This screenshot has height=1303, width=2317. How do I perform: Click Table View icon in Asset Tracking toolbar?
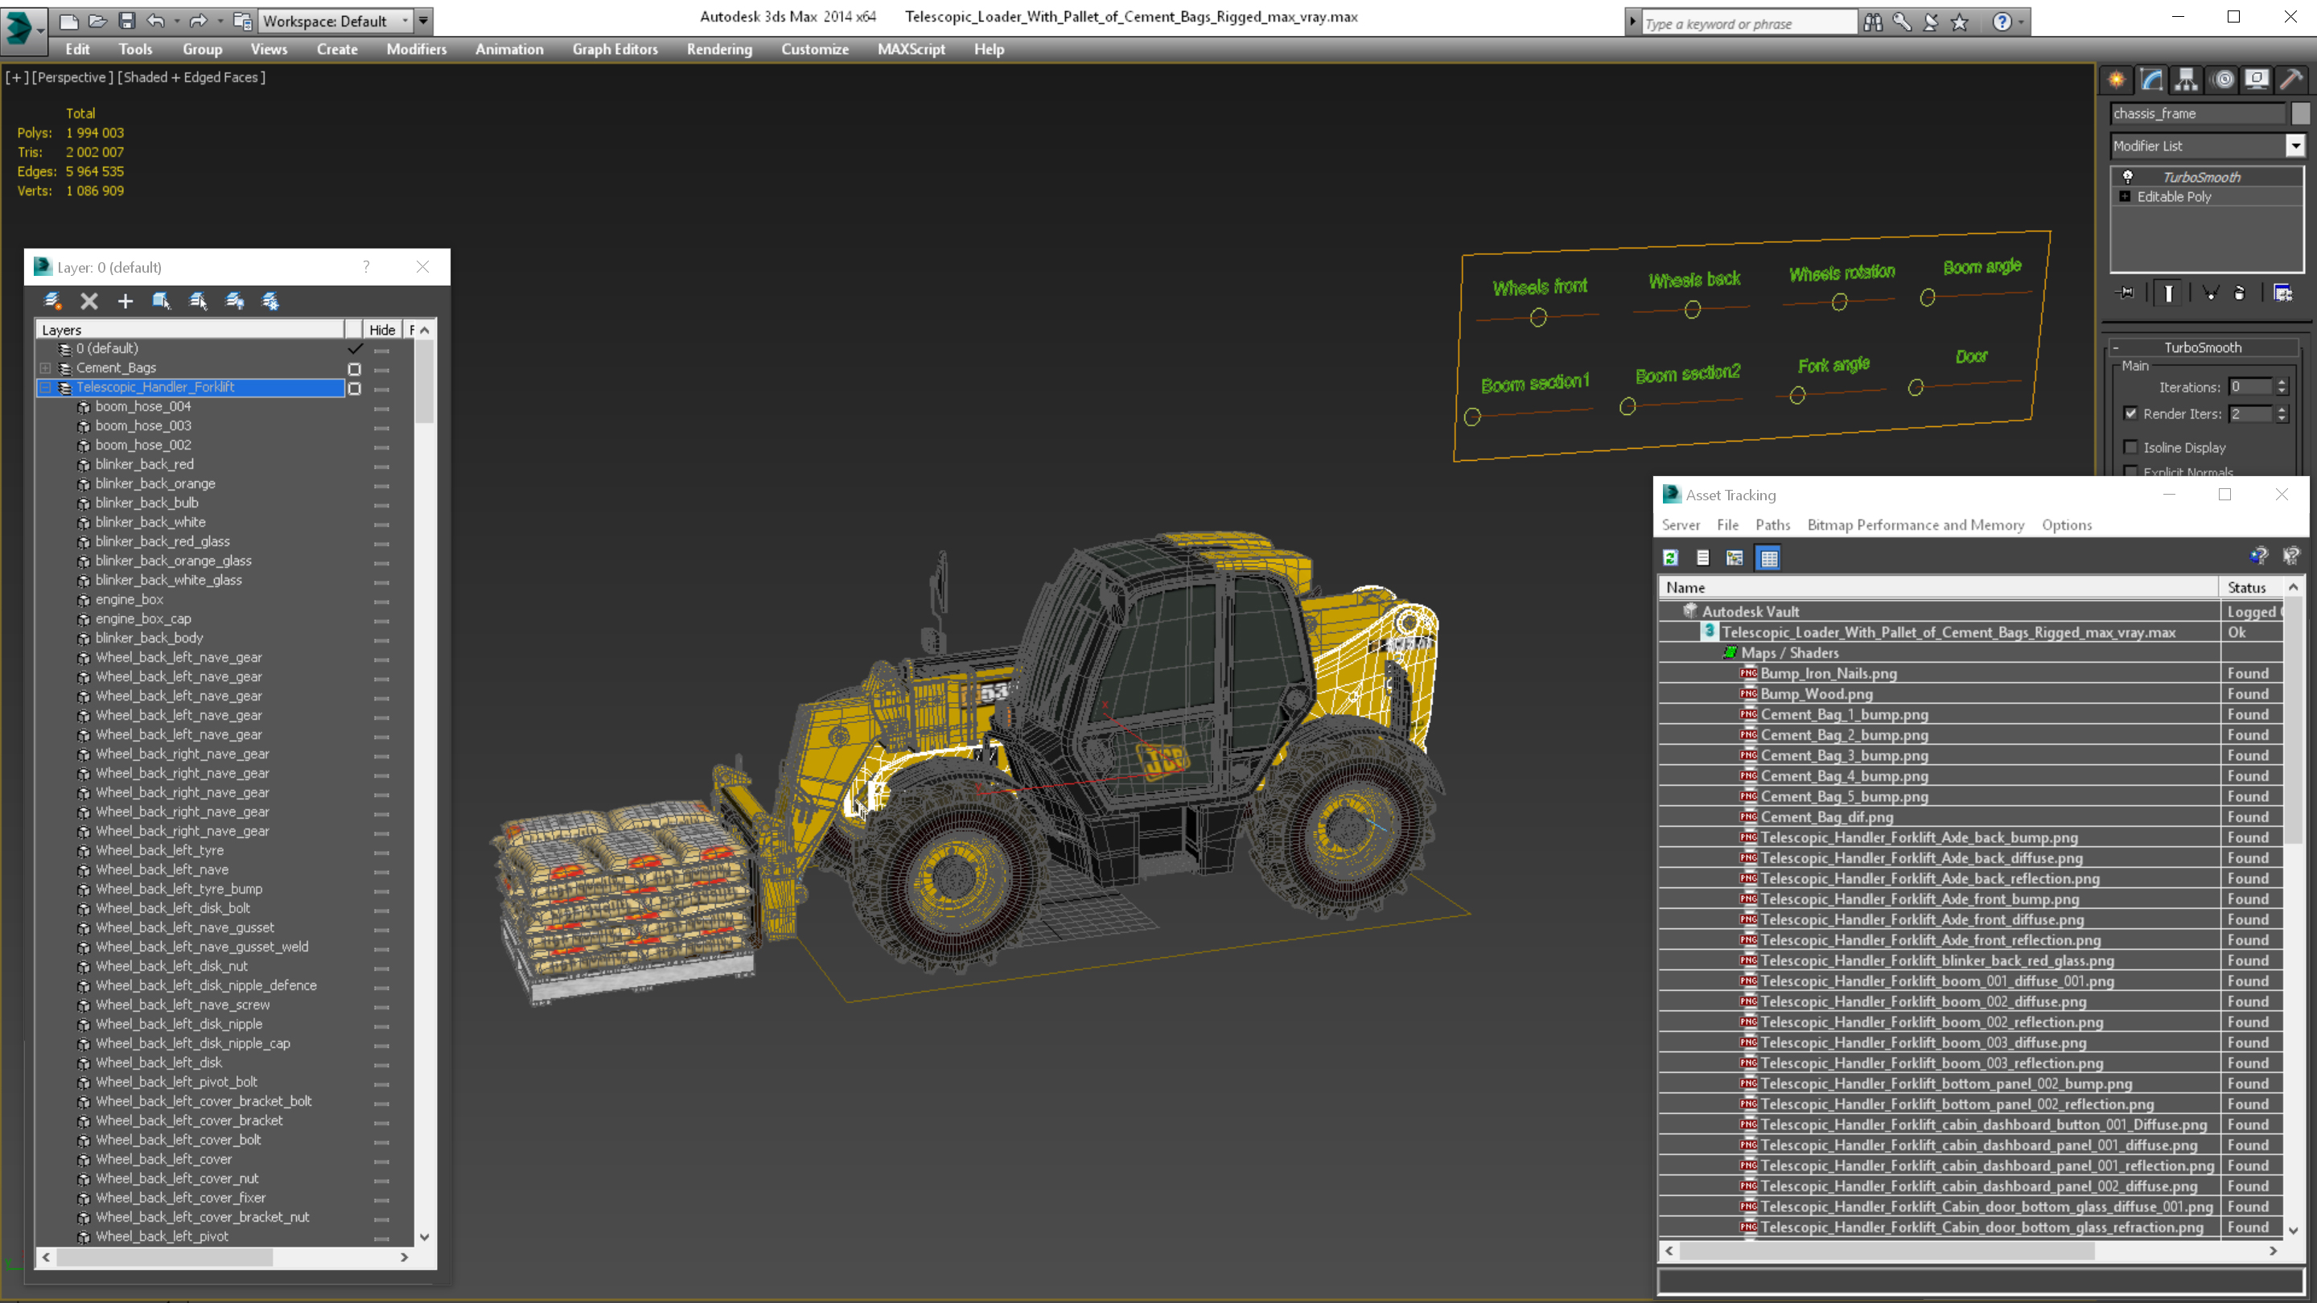(x=1768, y=557)
